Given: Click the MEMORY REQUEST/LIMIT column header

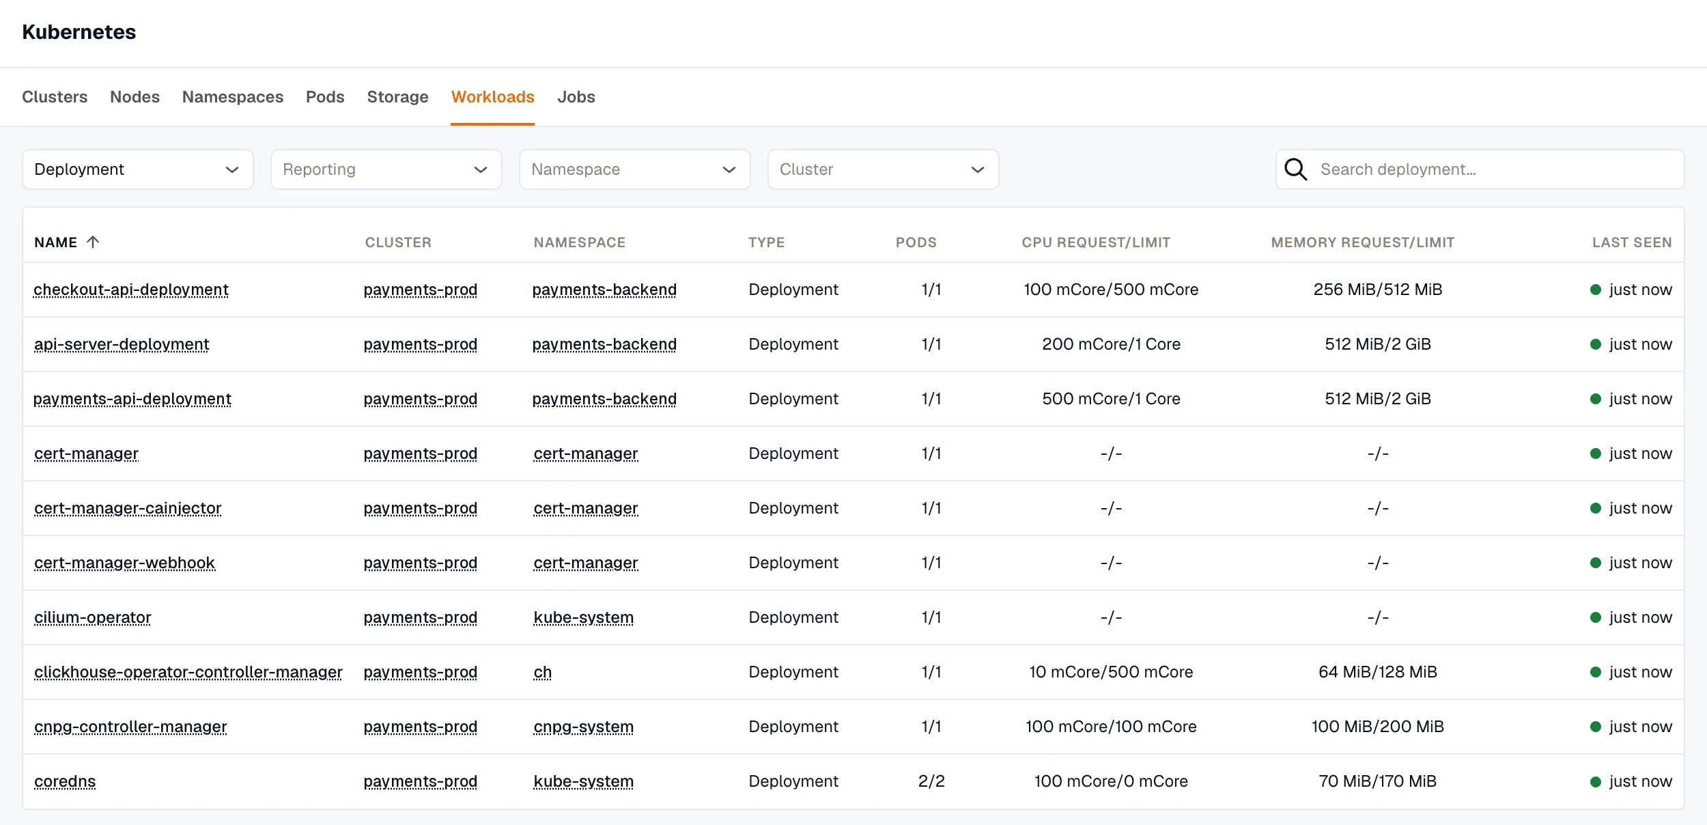Looking at the screenshot, I should coord(1363,242).
